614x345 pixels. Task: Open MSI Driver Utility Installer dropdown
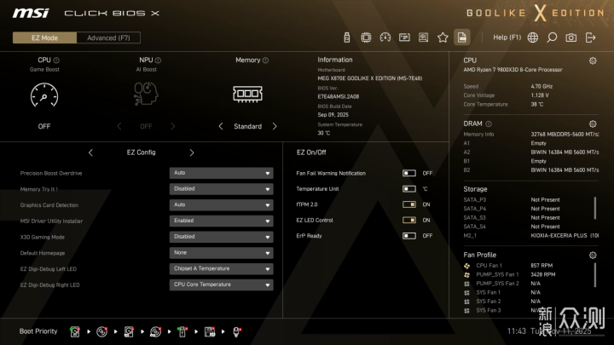pos(221,221)
